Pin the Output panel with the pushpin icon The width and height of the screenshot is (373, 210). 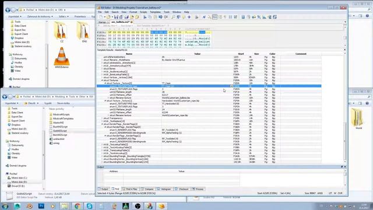[x=342, y=167]
